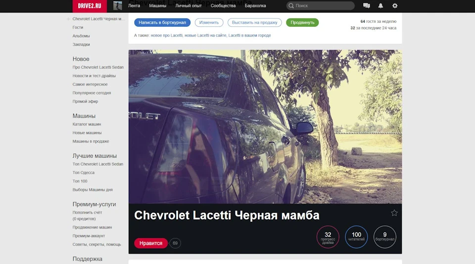
Task: Open the notifications bell
Action: [x=380, y=5]
